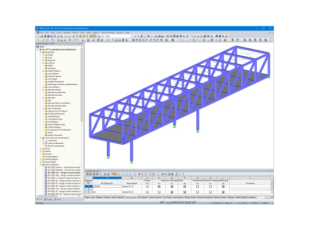Toggle GLINES in the status bar

tap(189, 203)
